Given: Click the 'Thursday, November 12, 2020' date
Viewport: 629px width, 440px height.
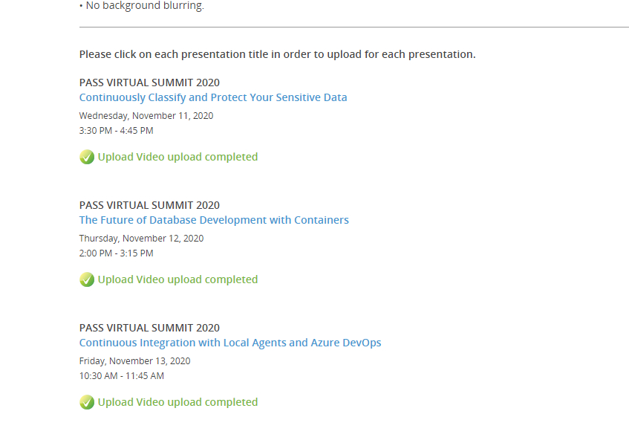Looking at the screenshot, I should 141,239.
